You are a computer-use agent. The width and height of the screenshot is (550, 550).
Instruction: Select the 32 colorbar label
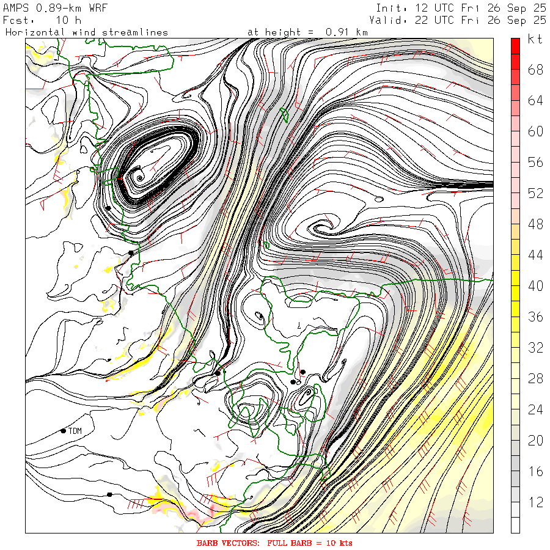point(535,348)
